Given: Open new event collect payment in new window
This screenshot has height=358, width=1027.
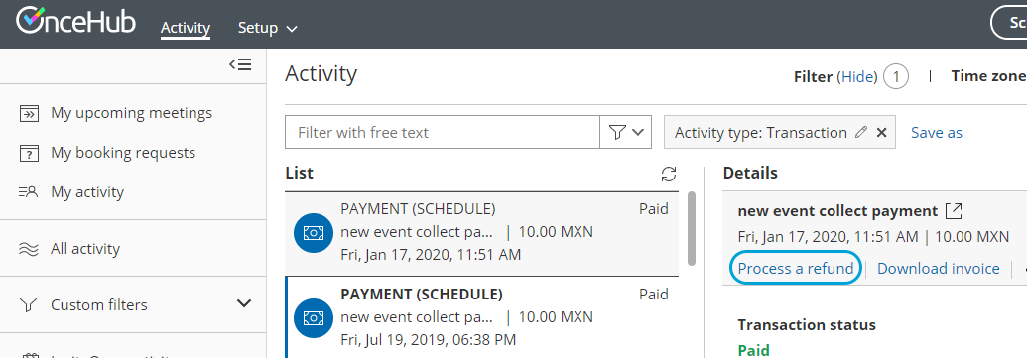Looking at the screenshot, I should (955, 211).
